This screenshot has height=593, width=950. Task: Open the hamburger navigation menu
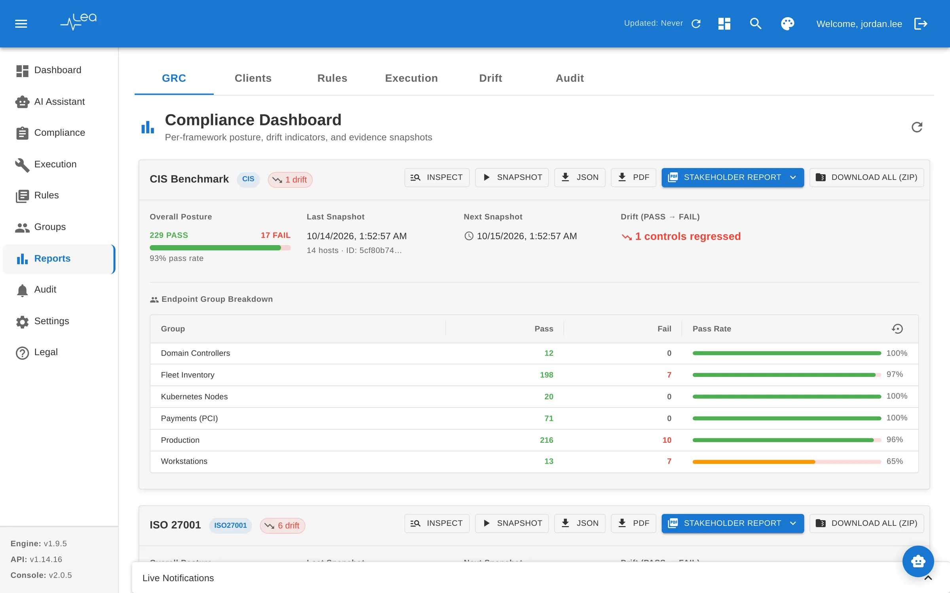(x=21, y=24)
